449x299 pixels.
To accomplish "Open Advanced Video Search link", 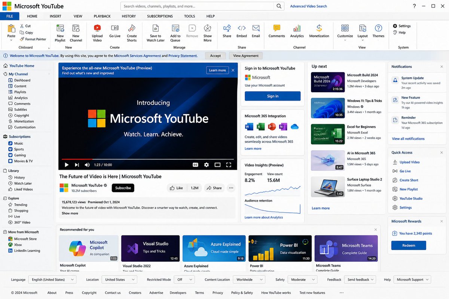I will (x=308, y=6).
